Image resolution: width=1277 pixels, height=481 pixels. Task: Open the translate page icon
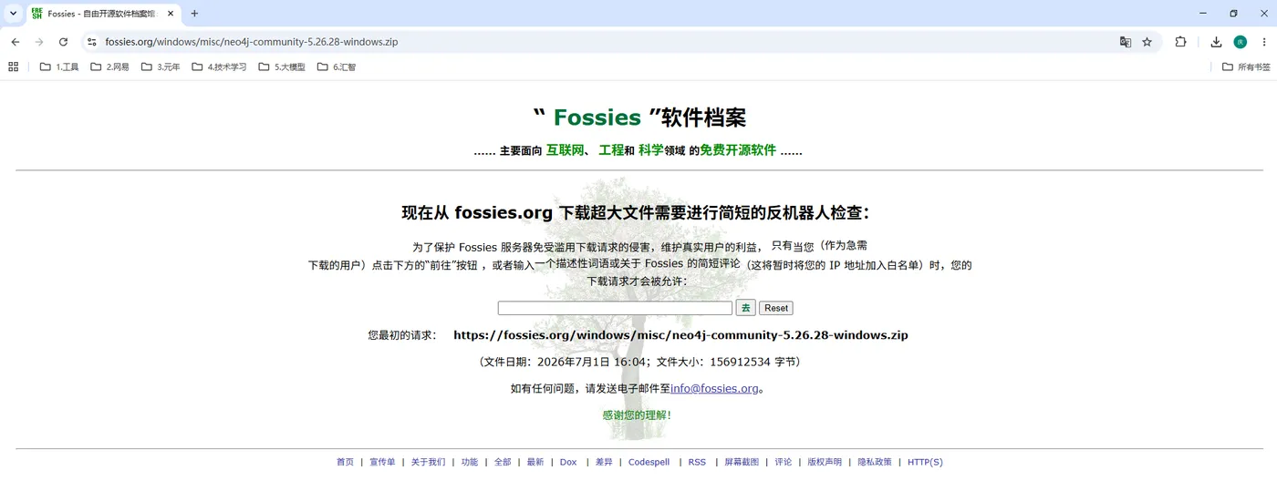point(1126,42)
